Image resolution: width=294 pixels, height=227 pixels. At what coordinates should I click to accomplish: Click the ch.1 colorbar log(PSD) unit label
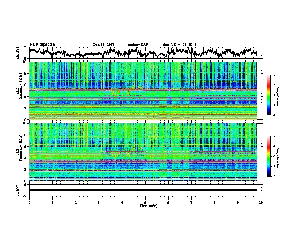[x=278, y=97]
